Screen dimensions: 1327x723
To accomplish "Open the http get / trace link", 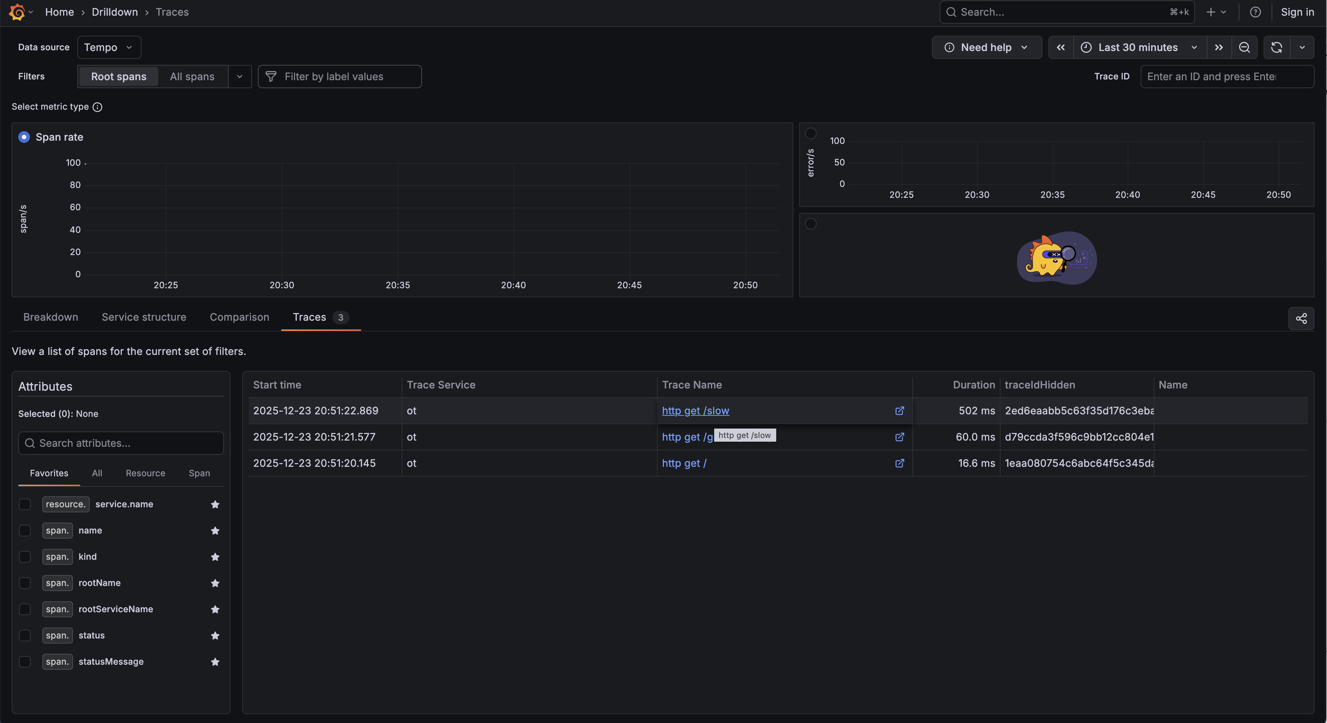I will point(684,462).
